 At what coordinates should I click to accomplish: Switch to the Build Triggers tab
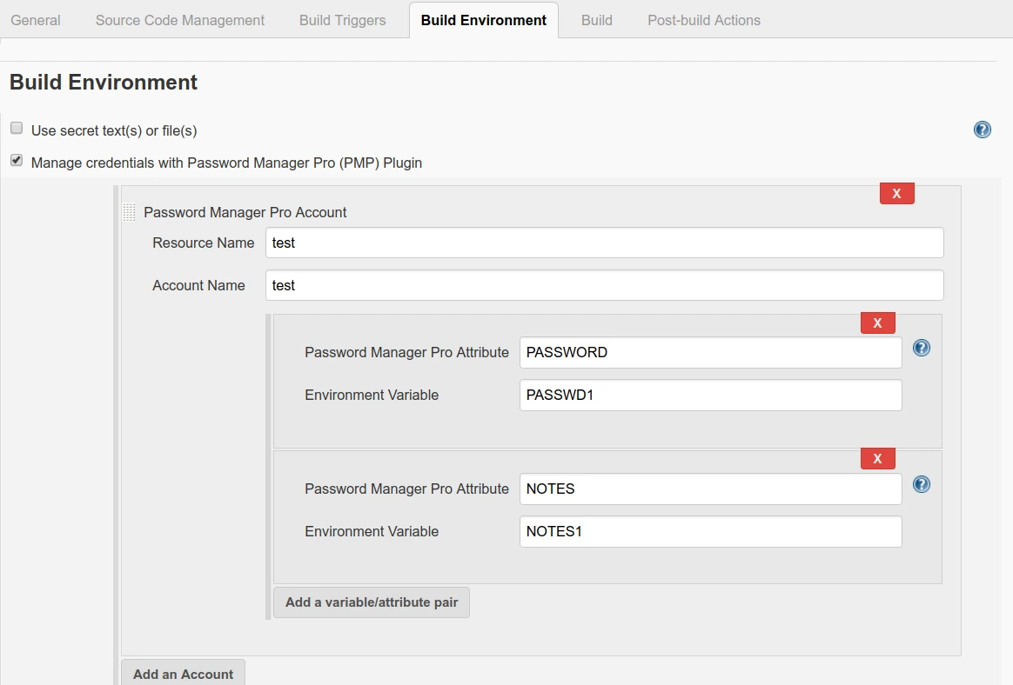click(341, 19)
